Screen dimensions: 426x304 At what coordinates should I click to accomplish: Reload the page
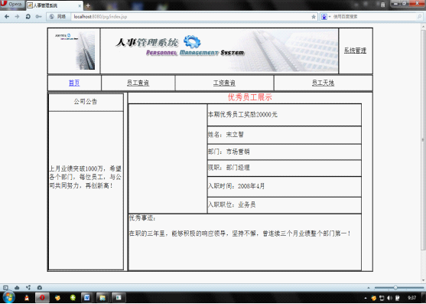tap(28, 17)
